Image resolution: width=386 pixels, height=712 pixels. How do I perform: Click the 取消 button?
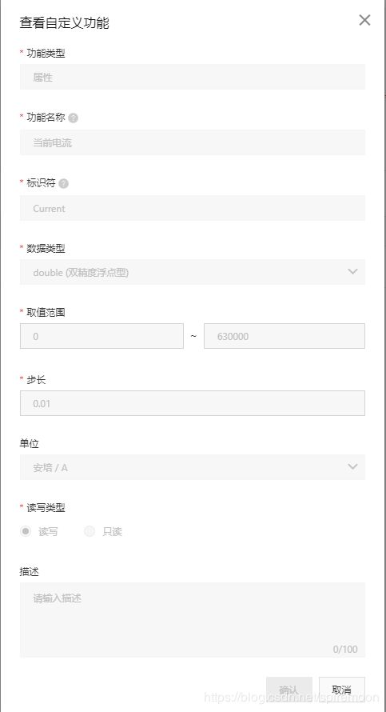tap(341, 690)
